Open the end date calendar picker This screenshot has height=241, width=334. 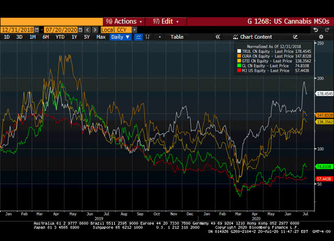80,30
